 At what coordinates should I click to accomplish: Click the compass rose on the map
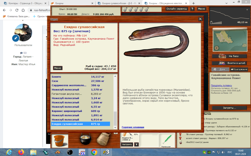click(217, 48)
